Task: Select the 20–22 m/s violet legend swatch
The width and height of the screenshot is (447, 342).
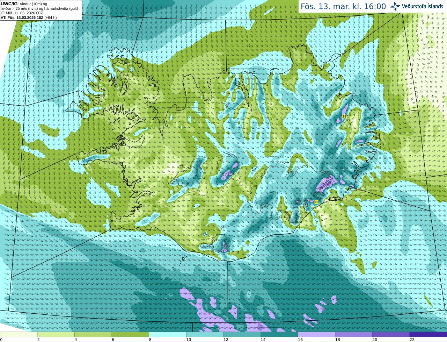Action: (x=391, y=334)
